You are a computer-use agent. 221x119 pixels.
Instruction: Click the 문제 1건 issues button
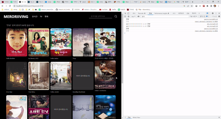pyautogui.click(x=204, y=16)
